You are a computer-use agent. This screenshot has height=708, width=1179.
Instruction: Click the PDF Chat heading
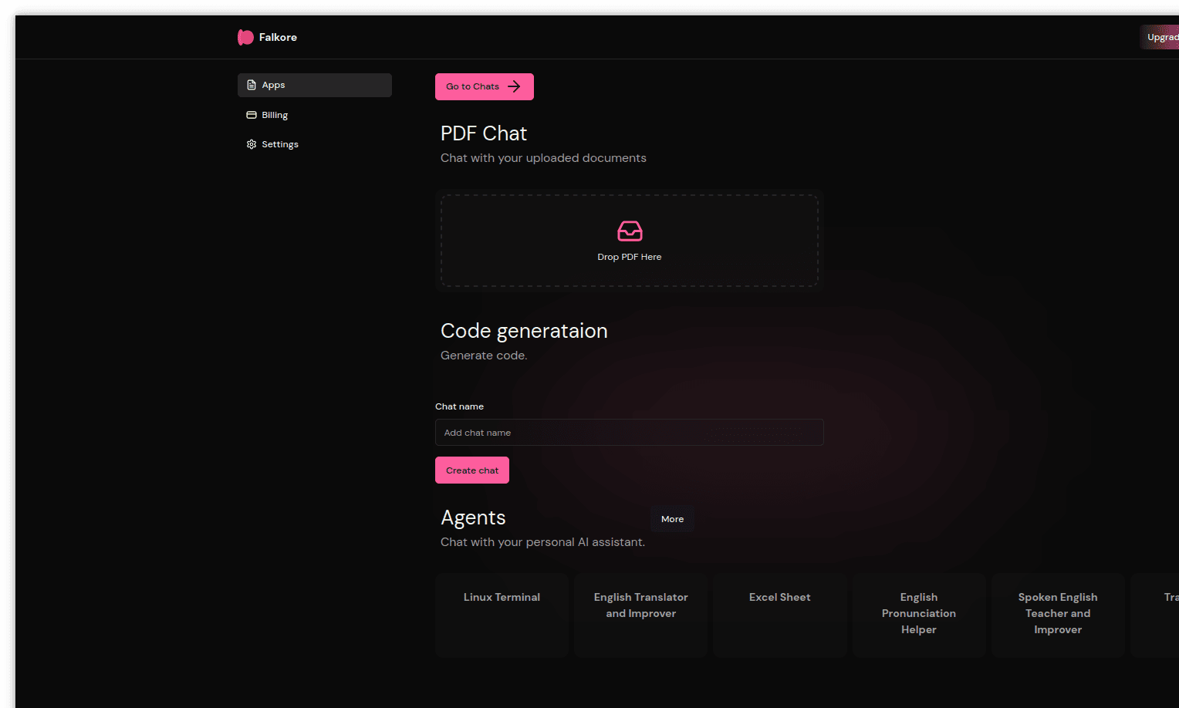(x=484, y=133)
